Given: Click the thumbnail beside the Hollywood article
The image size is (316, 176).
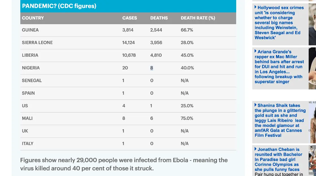Looking at the screenshot, I should (x=312, y=23).
